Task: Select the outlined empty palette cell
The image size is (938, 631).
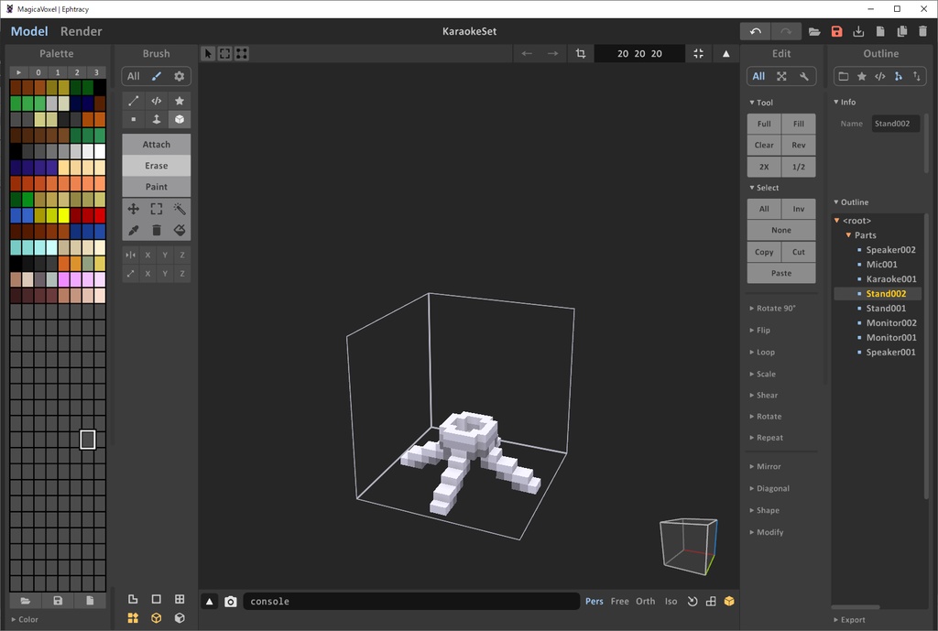Action: click(87, 440)
